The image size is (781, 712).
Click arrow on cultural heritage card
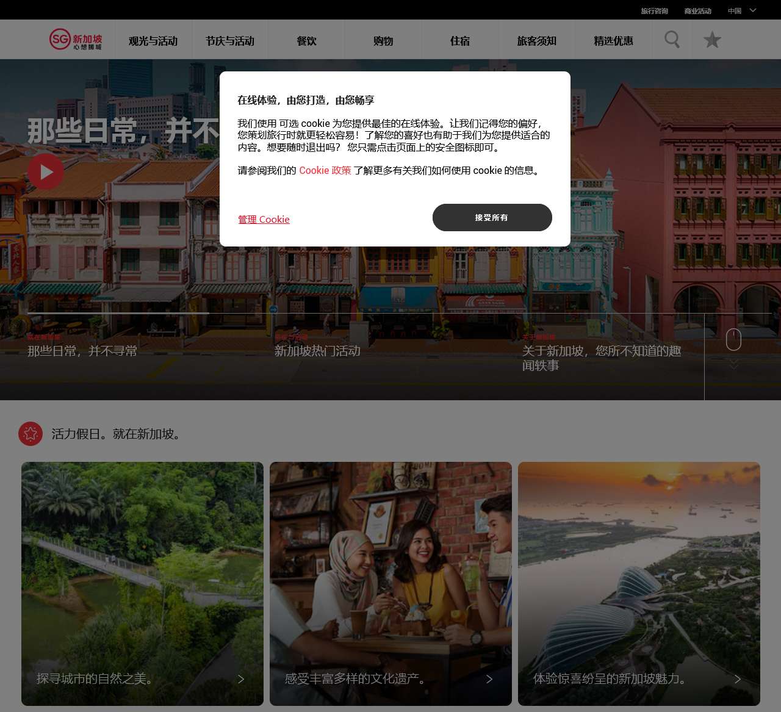click(489, 679)
